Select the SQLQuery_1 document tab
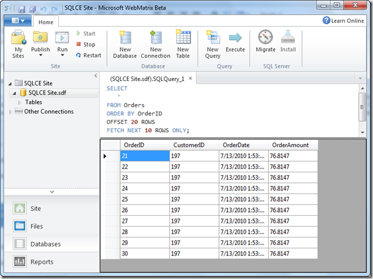The height and width of the screenshot is (279, 373). pos(147,79)
